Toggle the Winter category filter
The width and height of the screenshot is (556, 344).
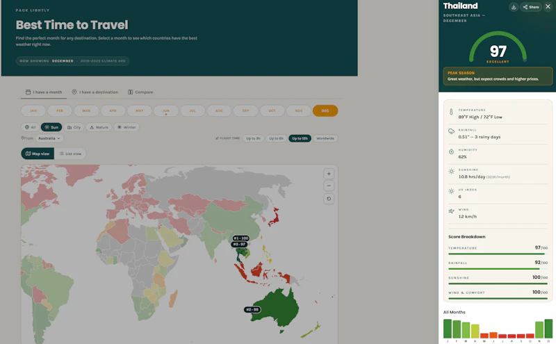pos(126,127)
